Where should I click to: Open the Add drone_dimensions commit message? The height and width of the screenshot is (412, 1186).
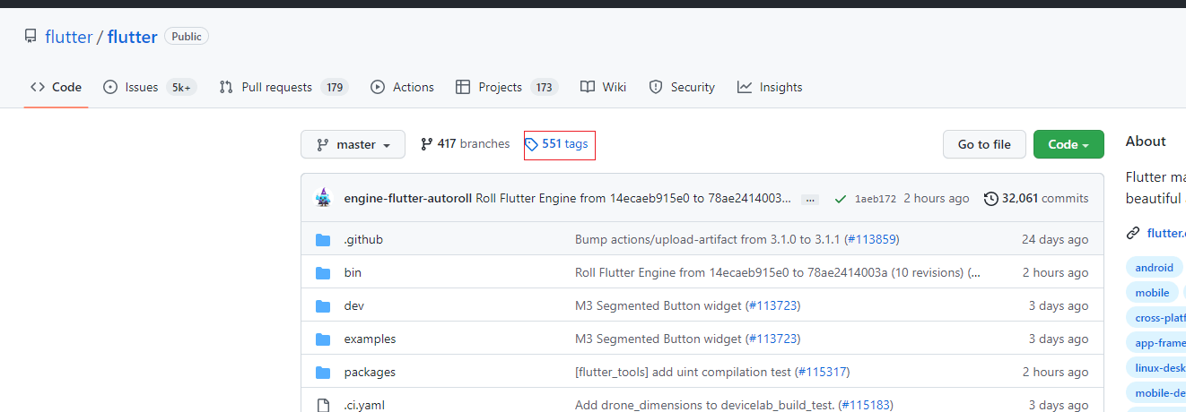click(704, 405)
